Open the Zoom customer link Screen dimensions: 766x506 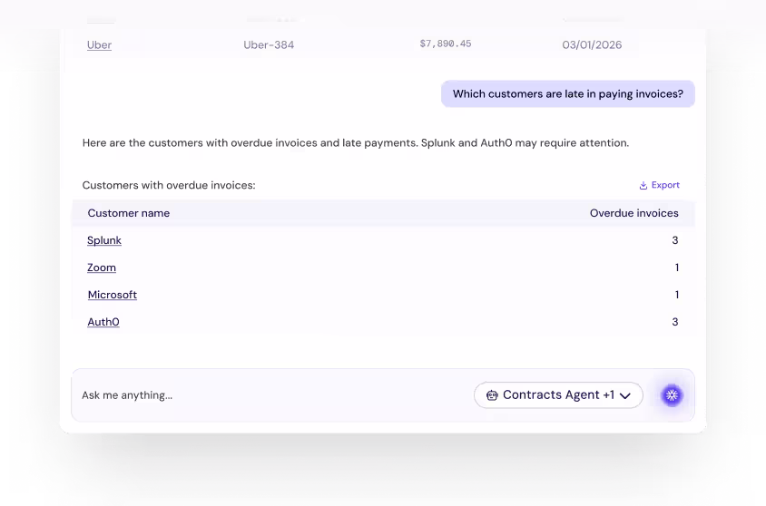click(102, 268)
